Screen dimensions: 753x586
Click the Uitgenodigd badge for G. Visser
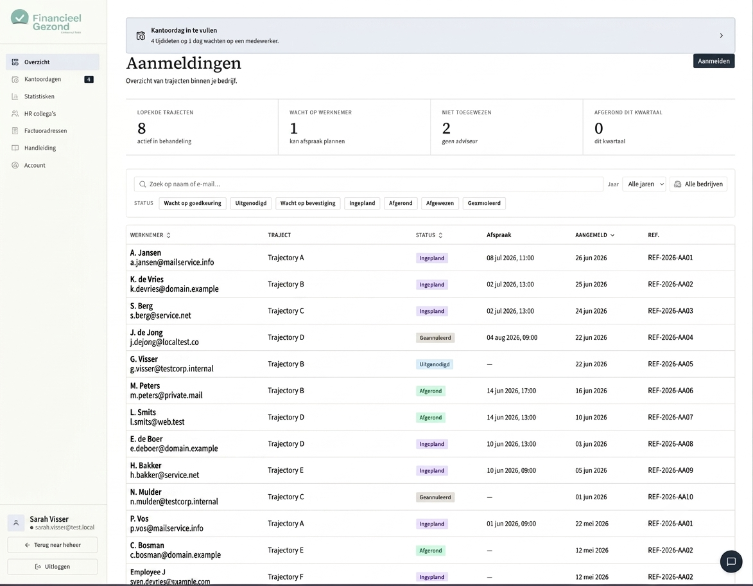tap(434, 364)
